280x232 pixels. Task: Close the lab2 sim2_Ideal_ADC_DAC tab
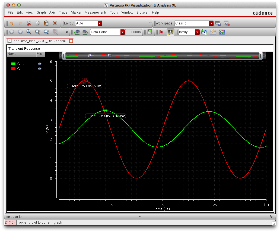(71, 41)
